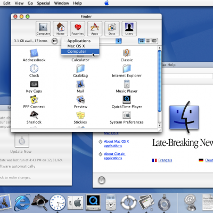213x213 pixels.
Task: Select the QuickTime Player application icon
Action: (x=127, y=100)
